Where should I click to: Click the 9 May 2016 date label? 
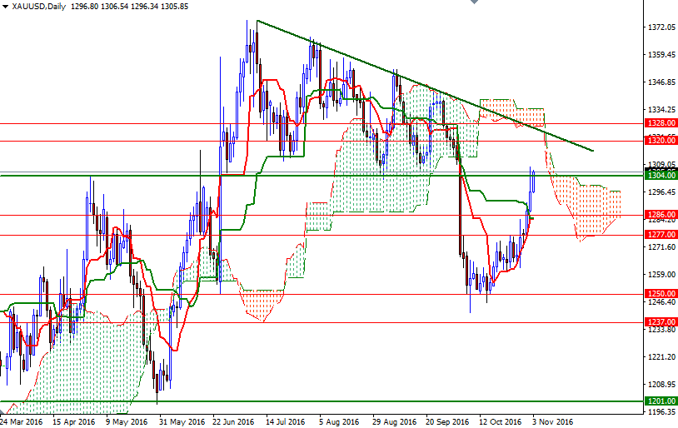[127, 421]
